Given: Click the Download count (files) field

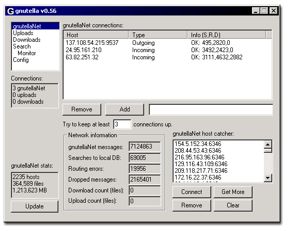Looking at the screenshot, I should (x=145, y=190).
